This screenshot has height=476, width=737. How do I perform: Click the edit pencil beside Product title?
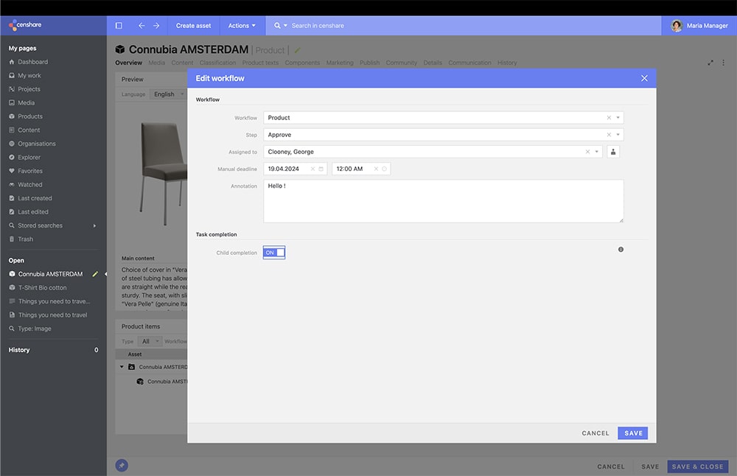[x=297, y=50]
